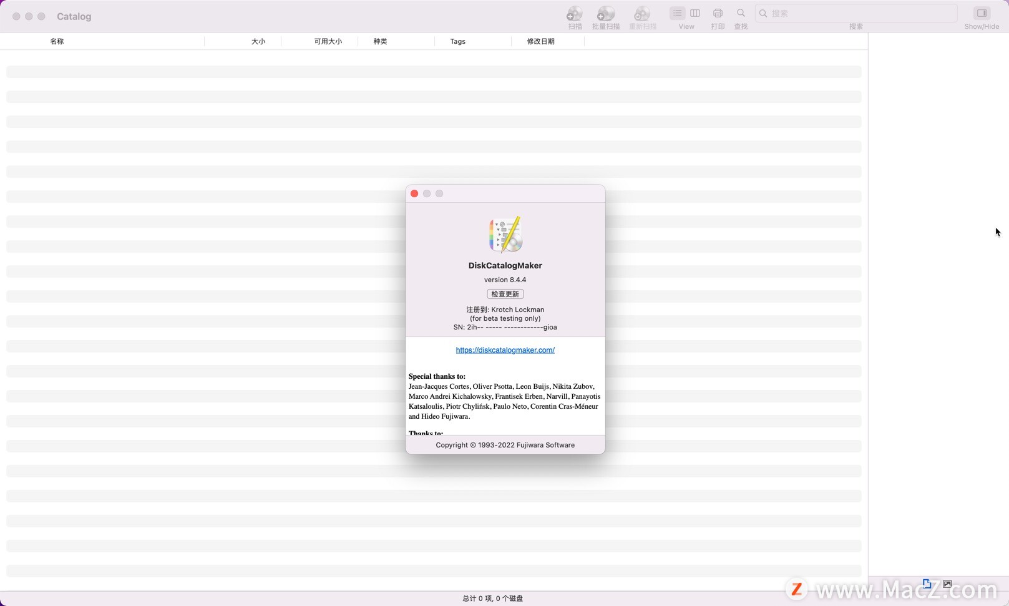Click the '总计 0 项, 0 个磁盘' status text

(492, 599)
